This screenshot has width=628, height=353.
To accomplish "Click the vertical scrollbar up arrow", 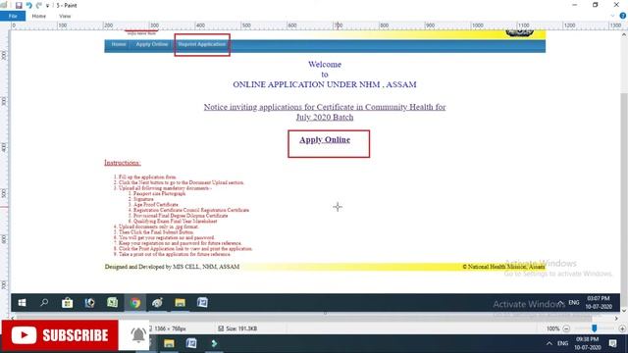I will point(624,35).
